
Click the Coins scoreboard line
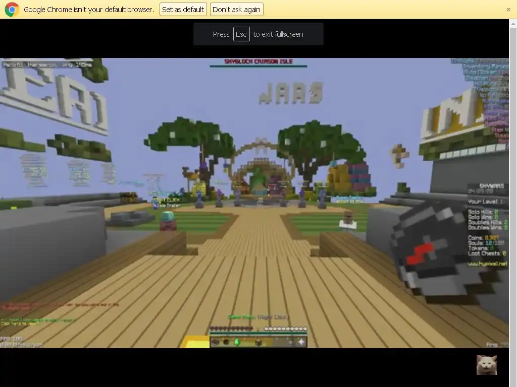(483, 238)
